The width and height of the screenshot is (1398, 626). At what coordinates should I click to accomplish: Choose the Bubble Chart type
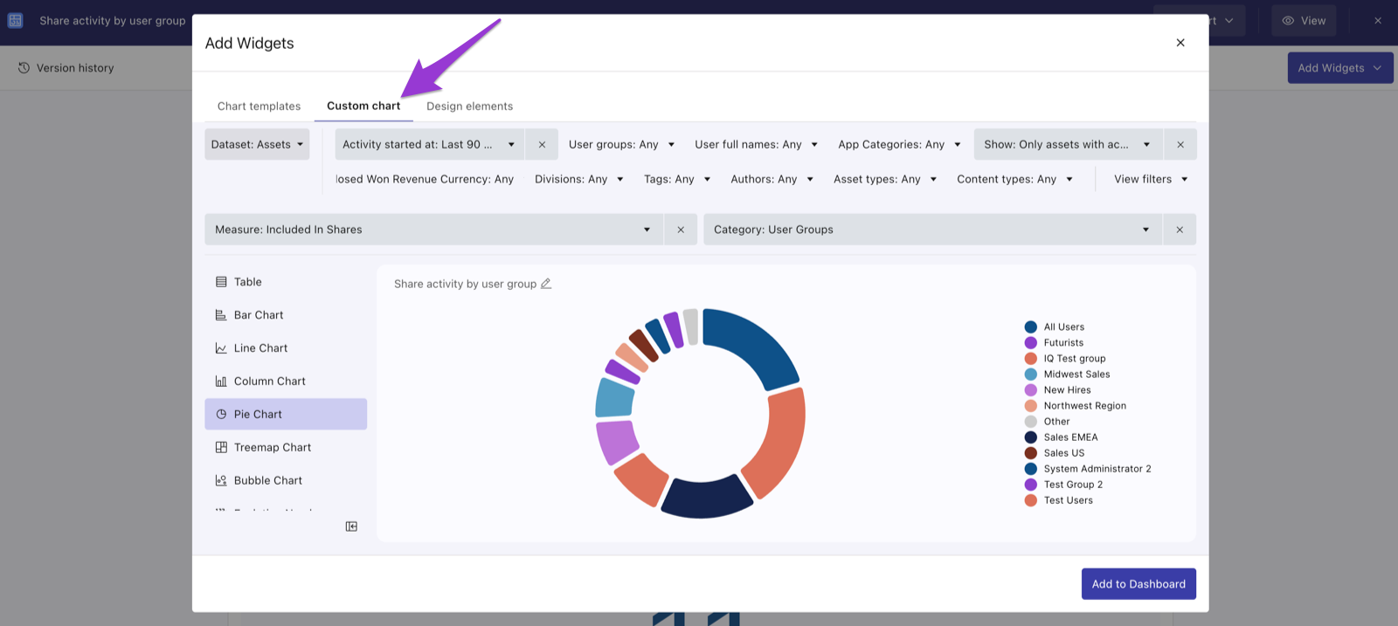pos(286,481)
